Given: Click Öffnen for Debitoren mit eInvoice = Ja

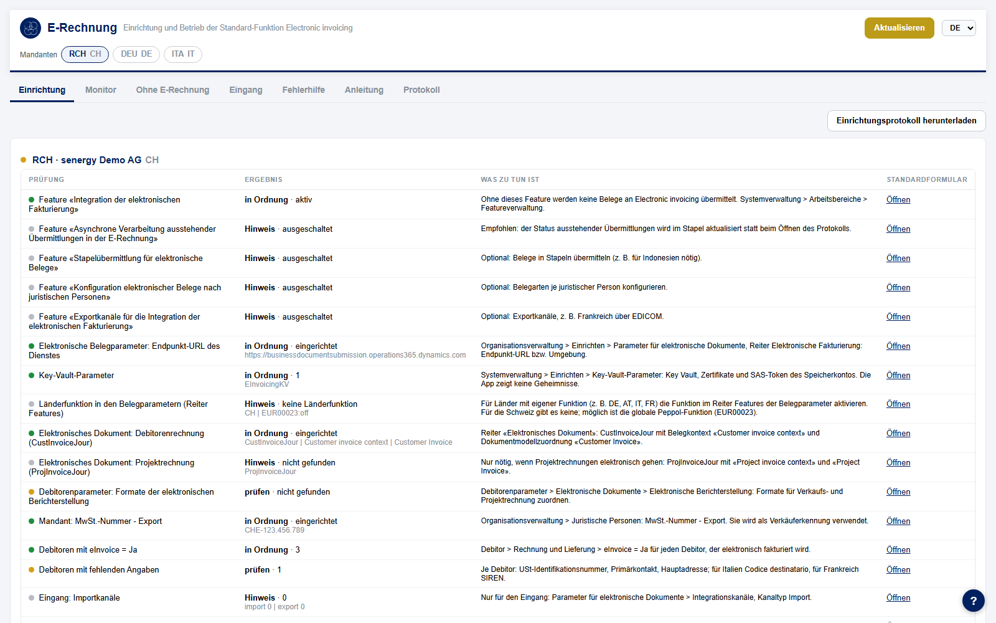Looking at the screenshot, I should [898, 550].
